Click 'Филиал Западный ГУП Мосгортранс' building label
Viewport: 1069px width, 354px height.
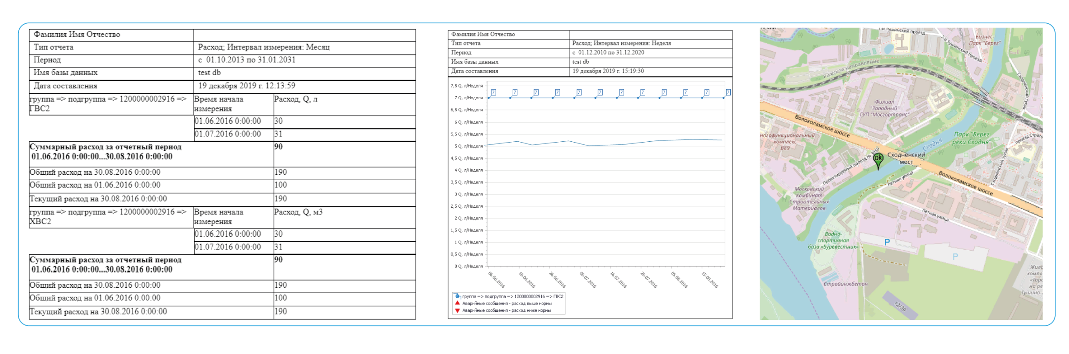pyautogui.click(x=884, y=108)
